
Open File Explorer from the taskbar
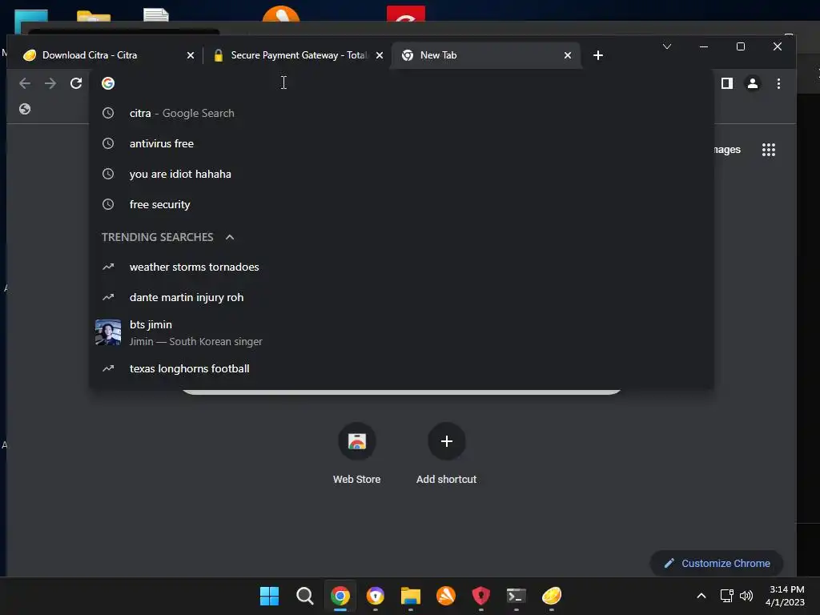pyautogui.click(x=411, y=596)
